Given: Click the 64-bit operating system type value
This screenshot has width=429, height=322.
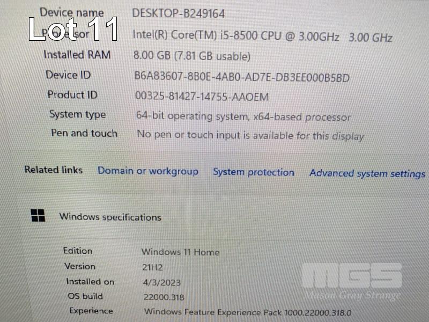Looking at the screenshot, I should [x=243, y=116].
